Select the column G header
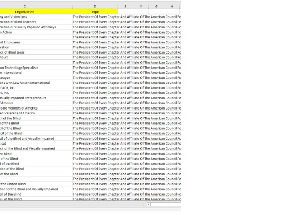 click(156, 6)
